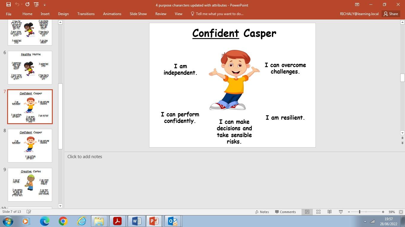Select slide 6 Healthy Hattie thumbnail
405x227 pixels.
pos(30,68)
